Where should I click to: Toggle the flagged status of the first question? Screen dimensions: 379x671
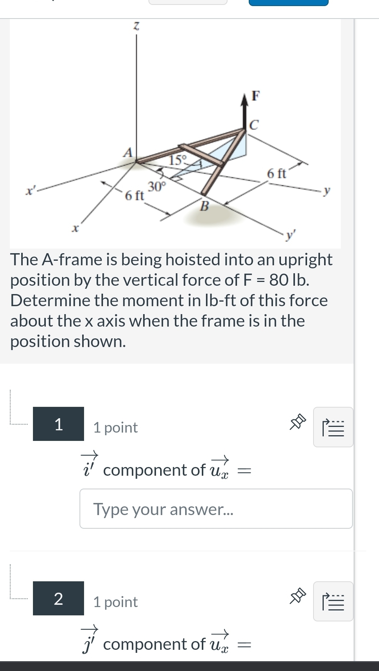(298, 421)
